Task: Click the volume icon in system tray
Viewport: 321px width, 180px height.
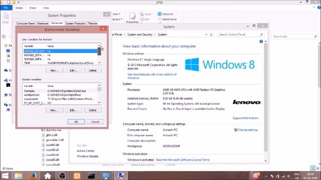Action: 289,176
